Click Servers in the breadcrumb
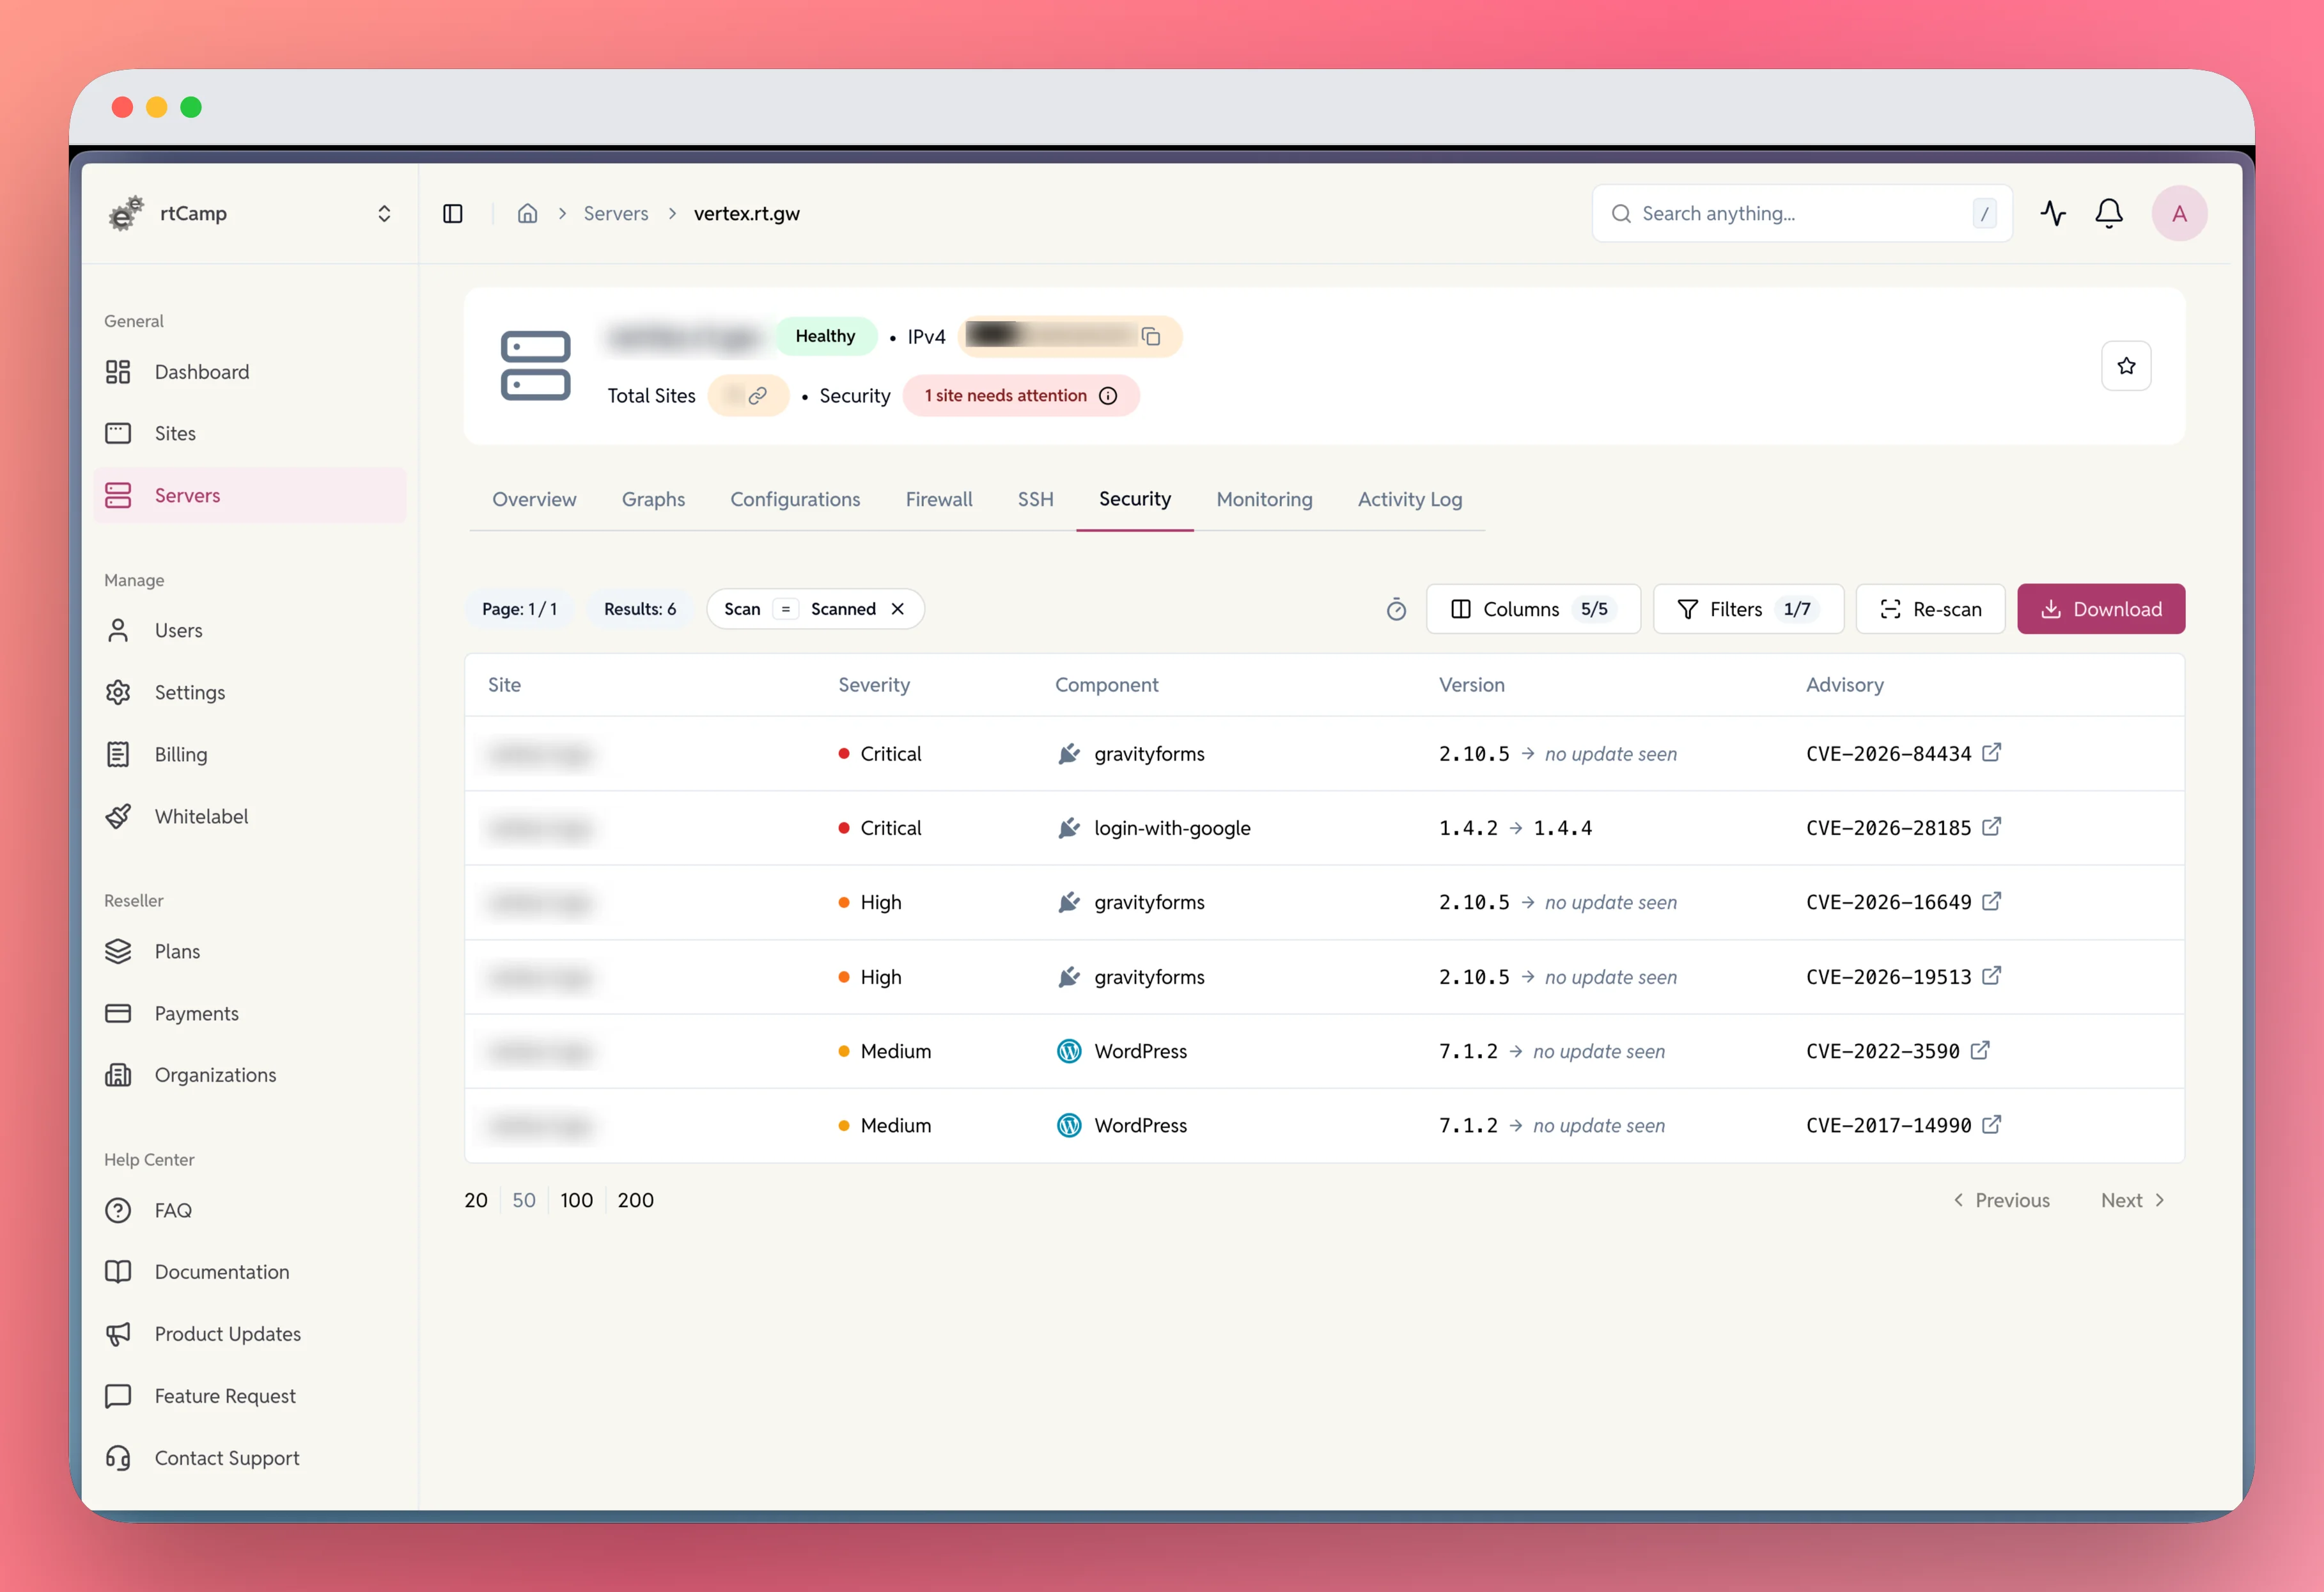The width and height of the screenshot is (2324, 1592). pos(615,214)
